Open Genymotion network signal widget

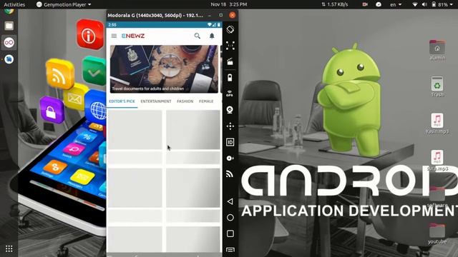click(230, 174)
